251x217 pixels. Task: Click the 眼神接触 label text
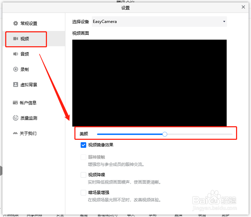[x=97, y=157]
